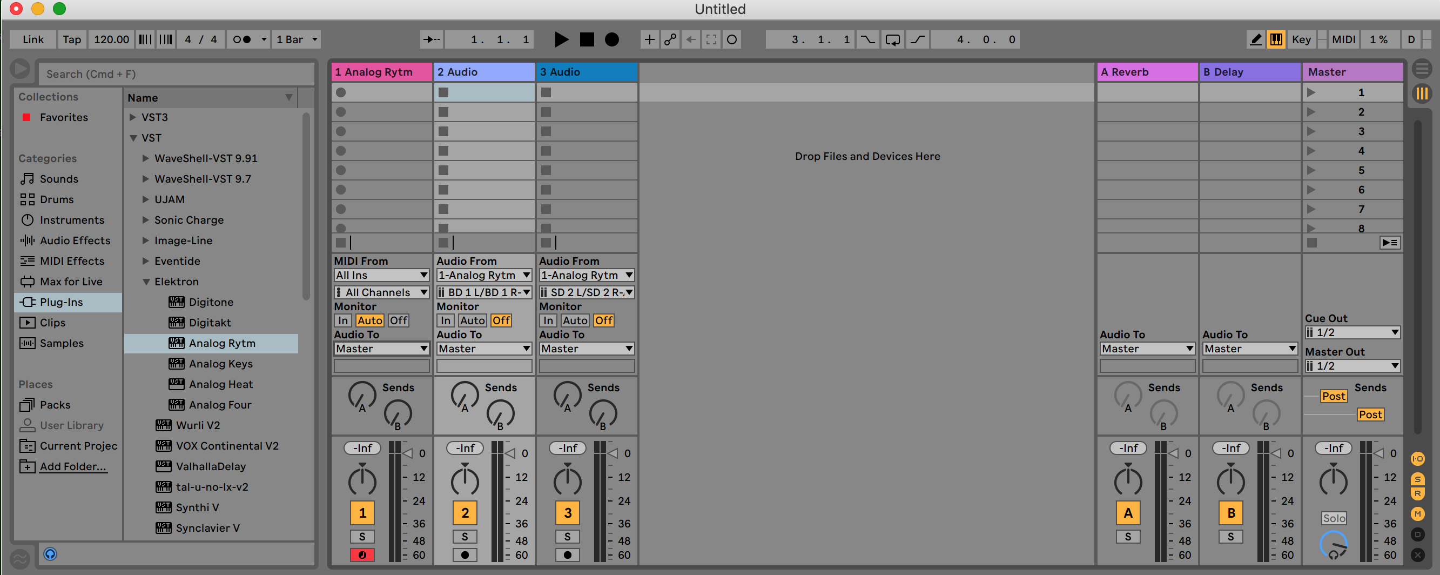
Task: Set track 3 Monitor to Off
Action: (604, 321)
